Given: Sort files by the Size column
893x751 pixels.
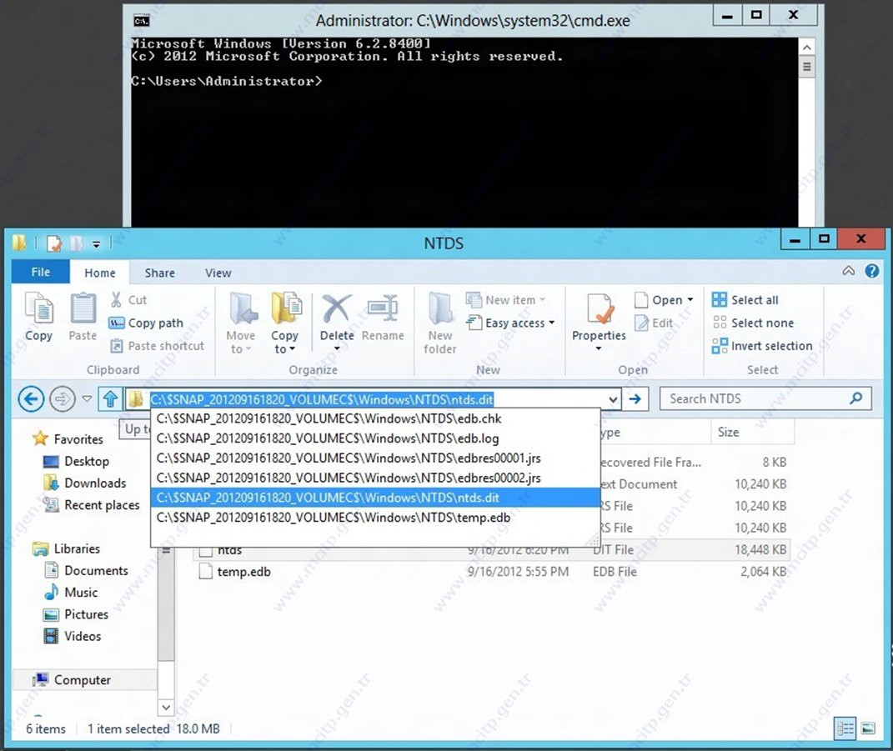Looking at the screenshot, I should pos(752,432).
